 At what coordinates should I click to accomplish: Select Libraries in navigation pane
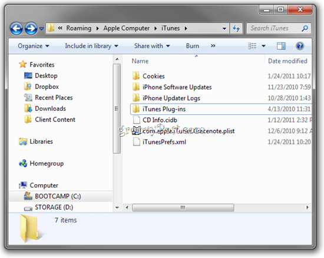41,141
